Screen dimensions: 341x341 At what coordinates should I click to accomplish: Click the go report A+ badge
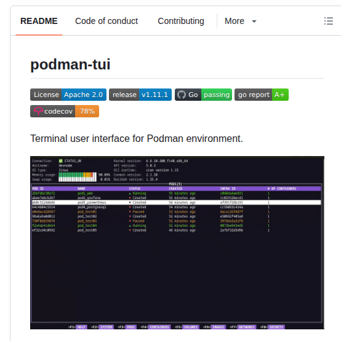(x=262, y=95)
